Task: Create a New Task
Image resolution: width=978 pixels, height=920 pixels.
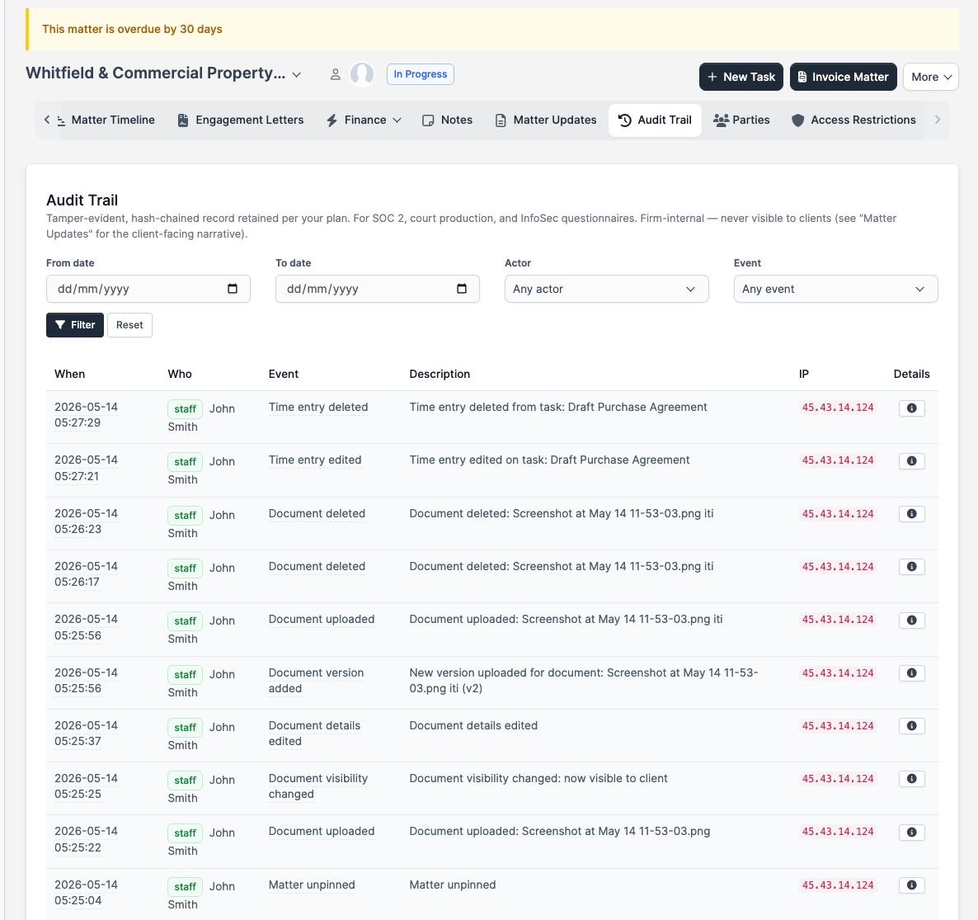Action: (x=741, y=77)
